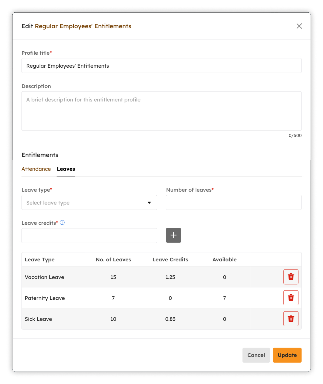Select the Sick Leave cell
Image resolution: width=323 pixels, height=384 pixels.
[38, 319]
